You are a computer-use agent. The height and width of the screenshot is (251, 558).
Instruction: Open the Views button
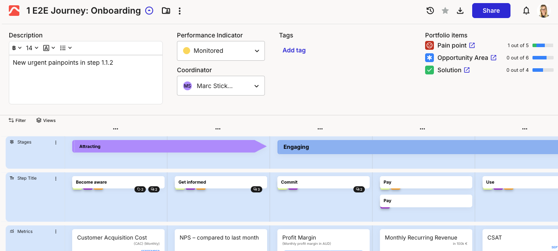pos(46,120)
